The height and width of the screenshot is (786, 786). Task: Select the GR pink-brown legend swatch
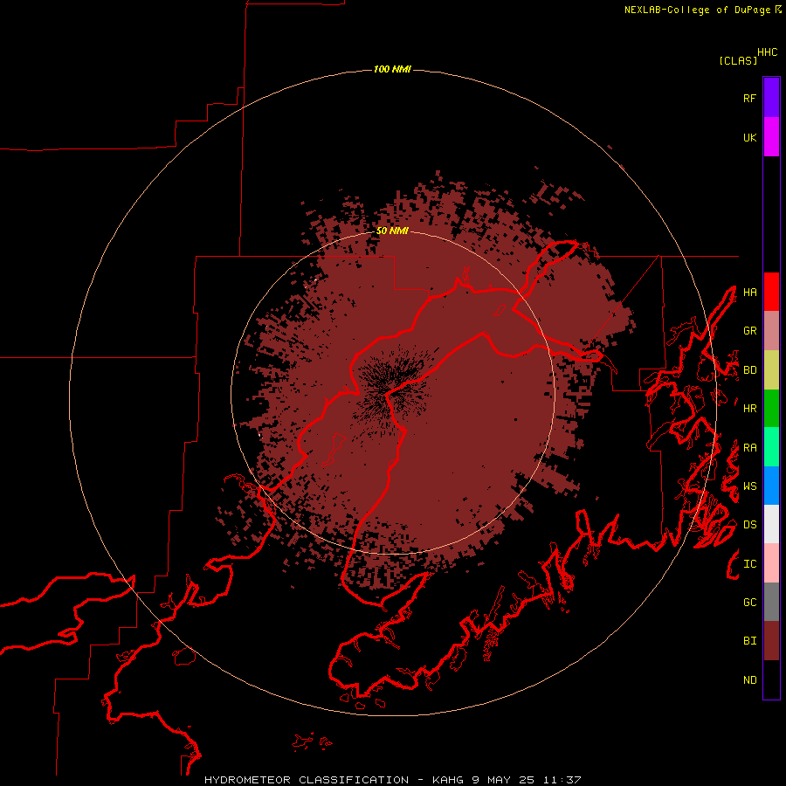coord(771,331)
